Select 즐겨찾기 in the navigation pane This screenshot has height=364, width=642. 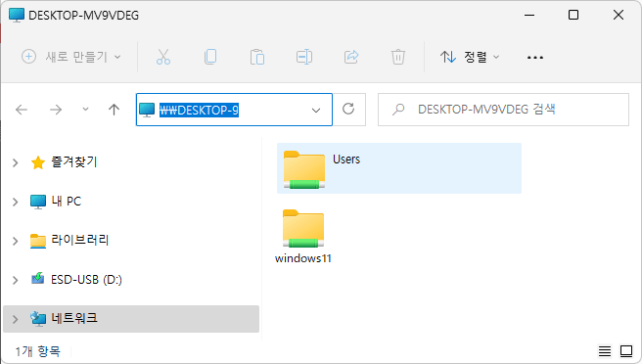point(73,162)
